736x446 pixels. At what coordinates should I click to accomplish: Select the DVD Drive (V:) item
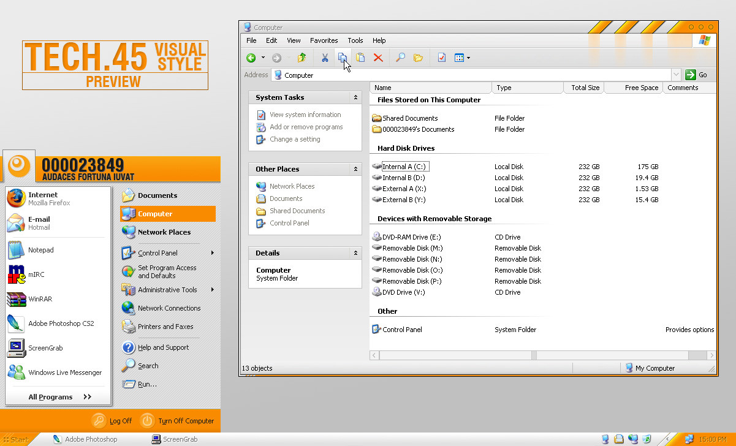click(399, 292)
